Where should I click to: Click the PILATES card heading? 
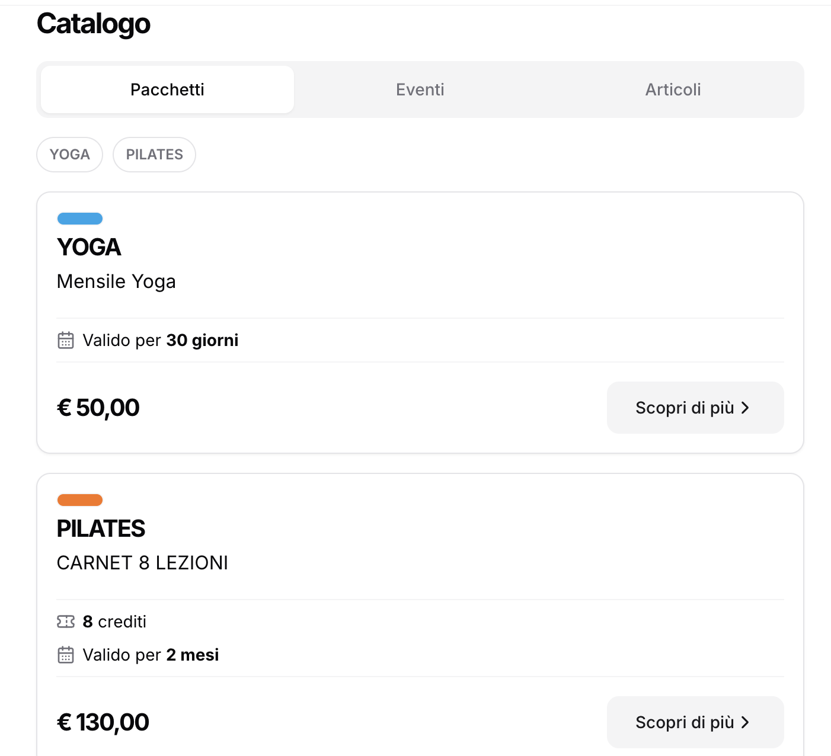point(101,528)
